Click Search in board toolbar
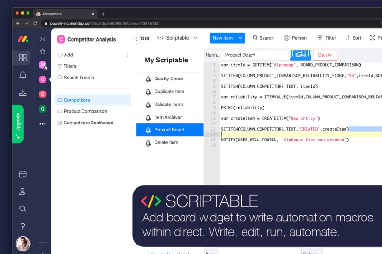 [x=263, y=38]
